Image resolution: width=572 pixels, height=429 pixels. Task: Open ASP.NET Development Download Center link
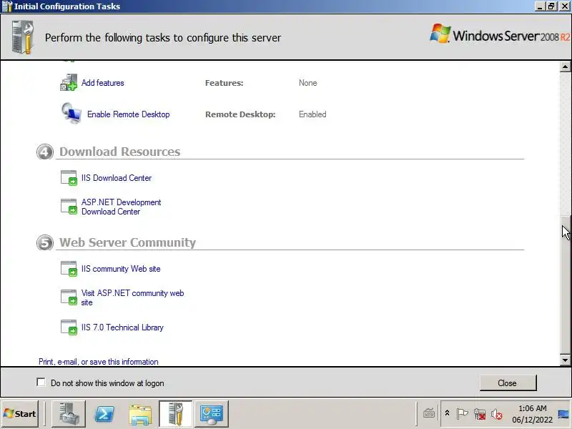tap(121, 207)
